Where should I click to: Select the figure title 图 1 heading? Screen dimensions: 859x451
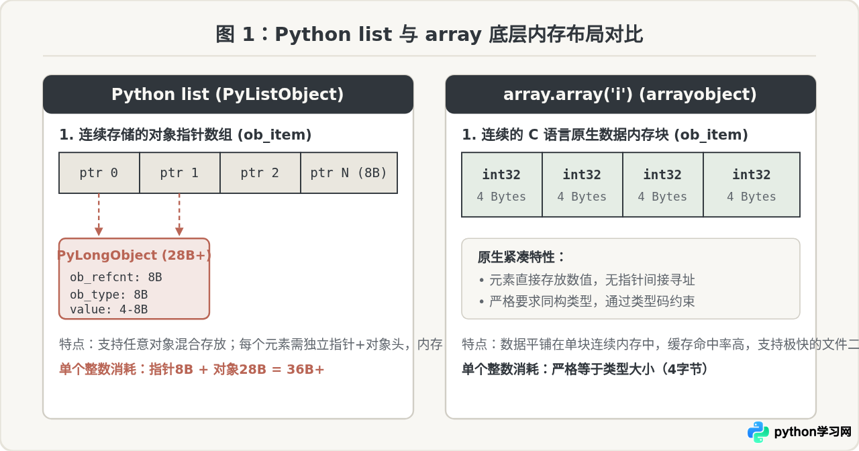coord(429,34)
